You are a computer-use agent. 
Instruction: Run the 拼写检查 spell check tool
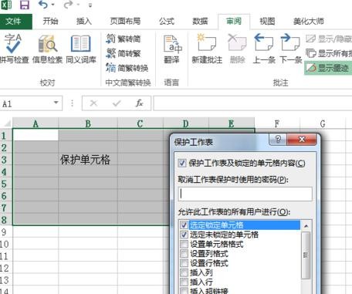[x=14, y=49]
